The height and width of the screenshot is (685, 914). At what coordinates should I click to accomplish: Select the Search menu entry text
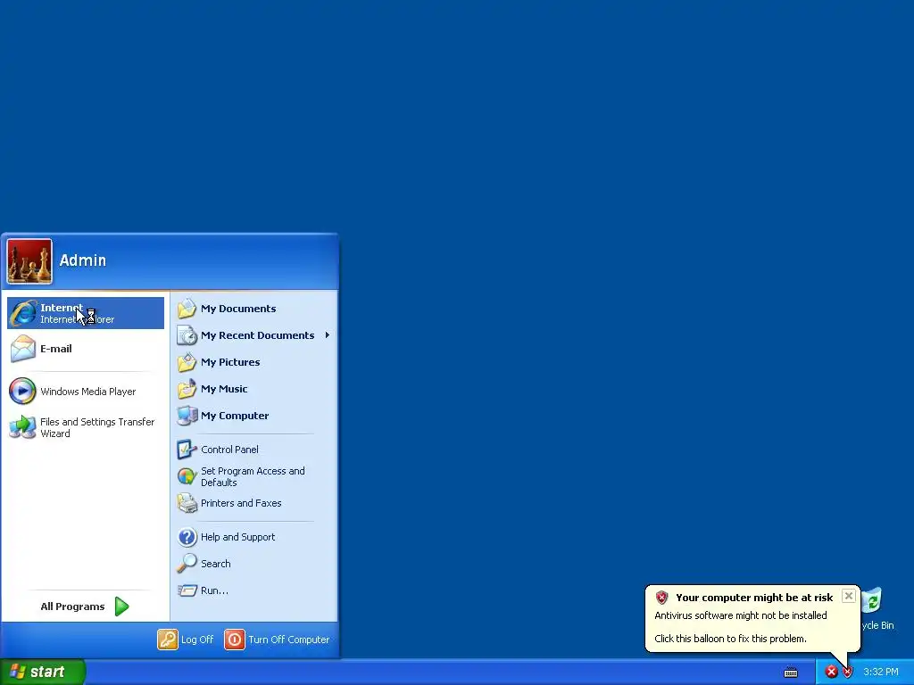click(x=216, y=564)
